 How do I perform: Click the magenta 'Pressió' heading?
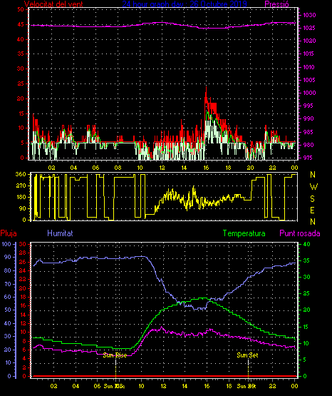click(276, 4)
